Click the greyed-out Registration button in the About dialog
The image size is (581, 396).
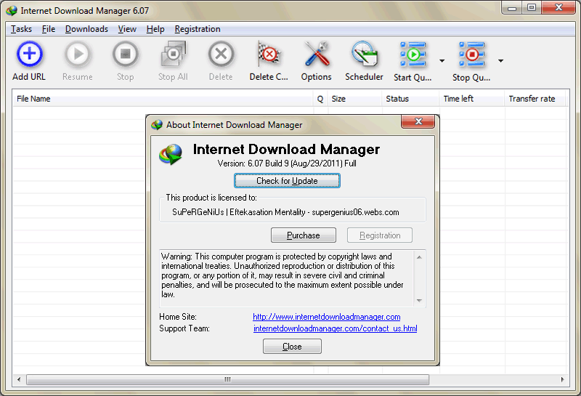380,235
